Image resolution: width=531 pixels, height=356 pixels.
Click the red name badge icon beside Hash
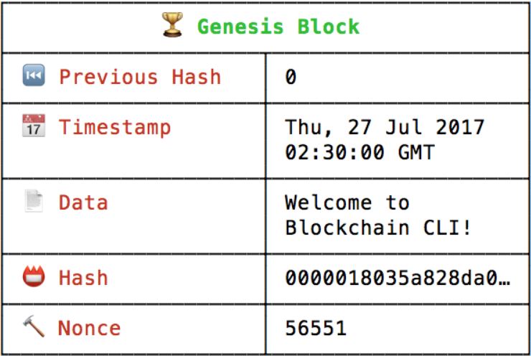(x=34, y=276)
